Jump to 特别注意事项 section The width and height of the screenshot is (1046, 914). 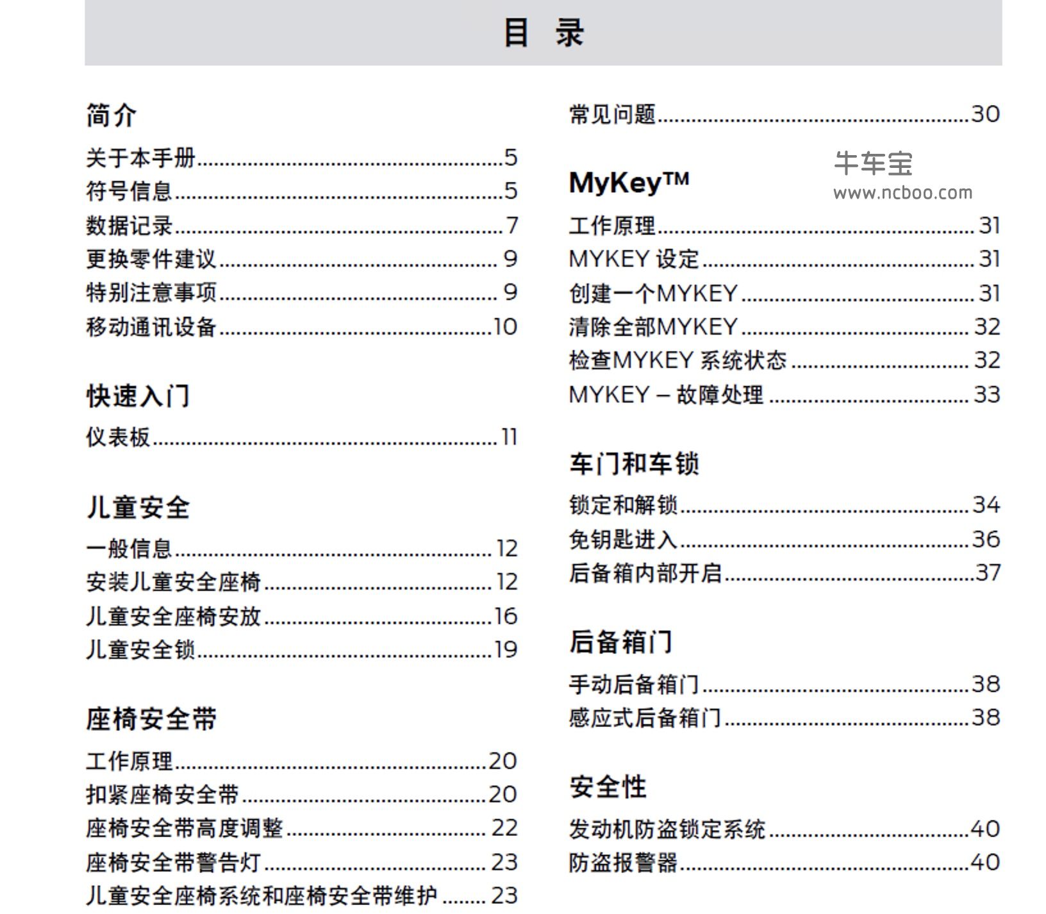(x=301, y=292)
